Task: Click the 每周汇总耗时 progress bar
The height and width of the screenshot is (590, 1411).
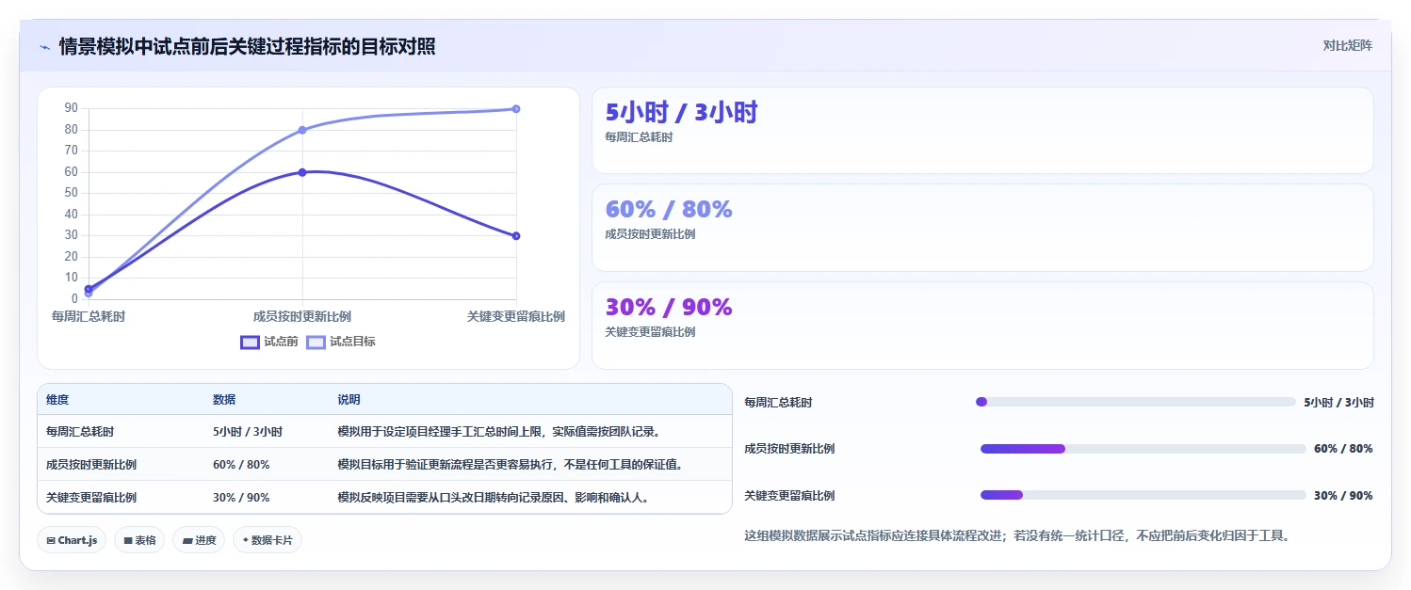Action: 1136,402
